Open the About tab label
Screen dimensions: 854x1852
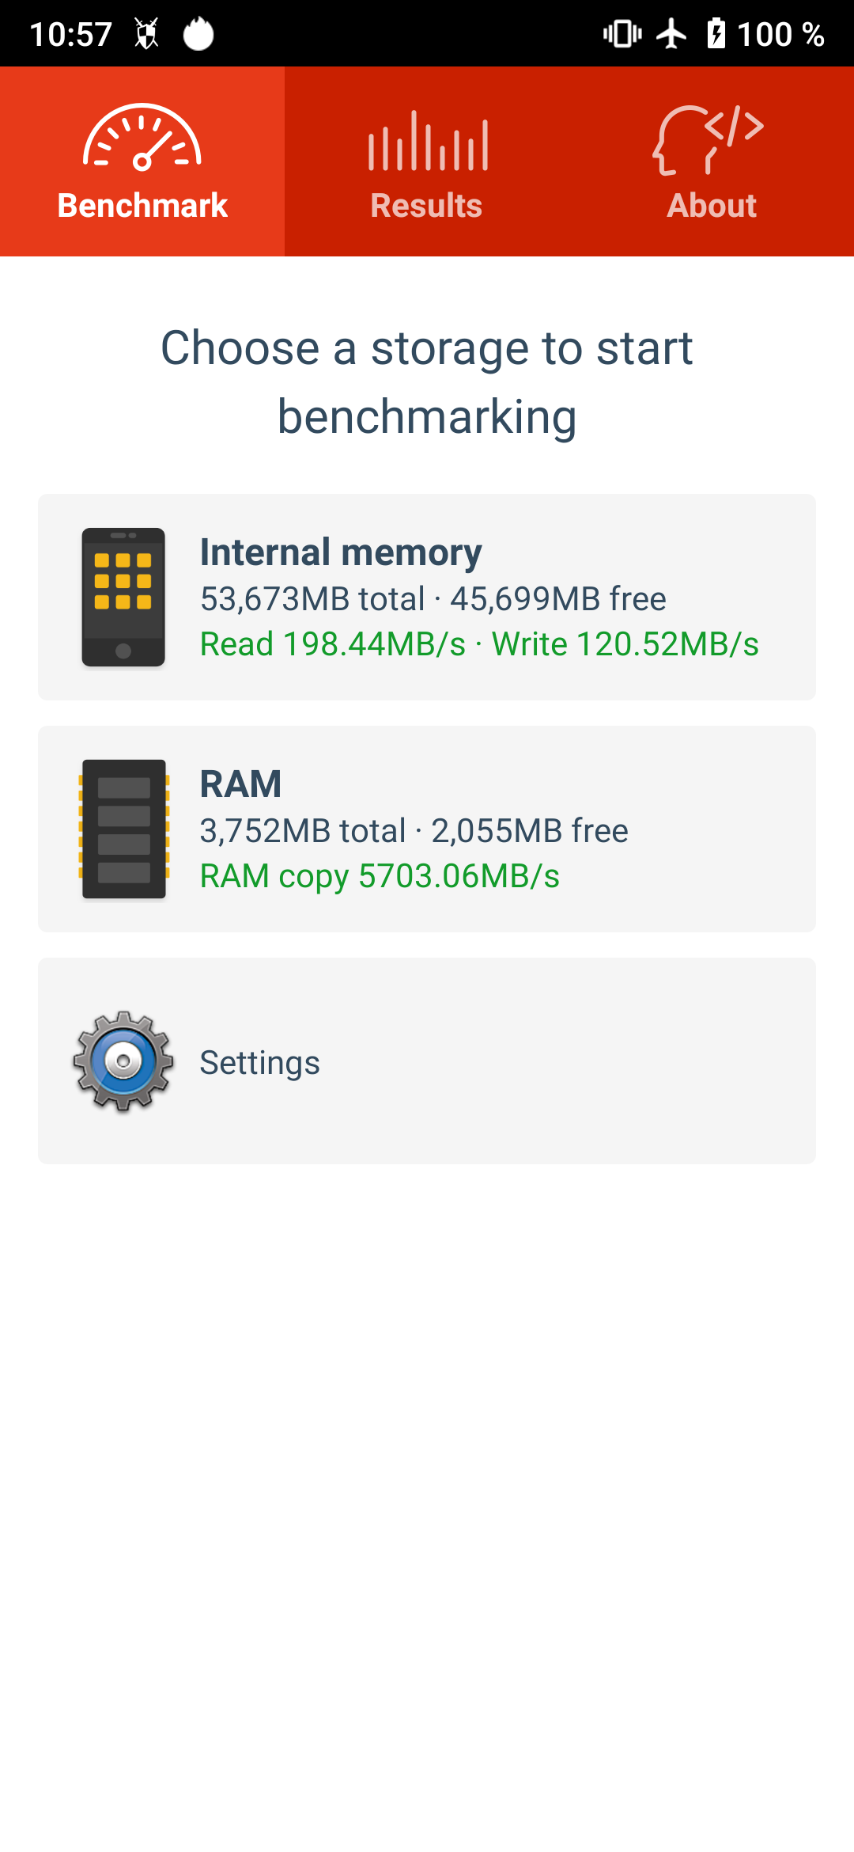coord(712,206)
